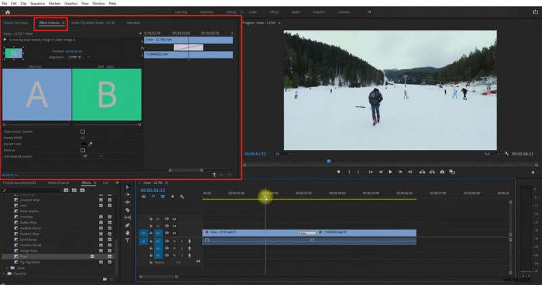Toggle timeline Snap magnet

[153, 197]
